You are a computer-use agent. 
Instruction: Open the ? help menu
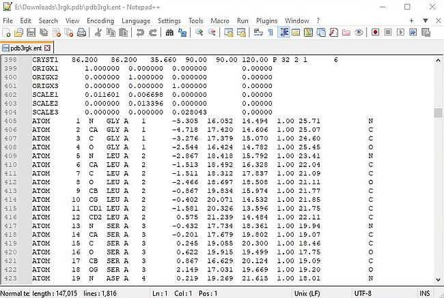pyautogui.click(x=318, y=21)
